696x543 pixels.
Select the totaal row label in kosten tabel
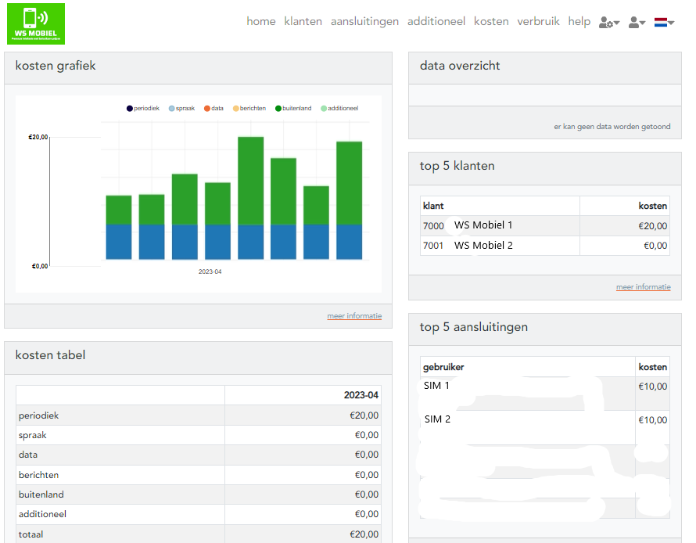(30, 534)
